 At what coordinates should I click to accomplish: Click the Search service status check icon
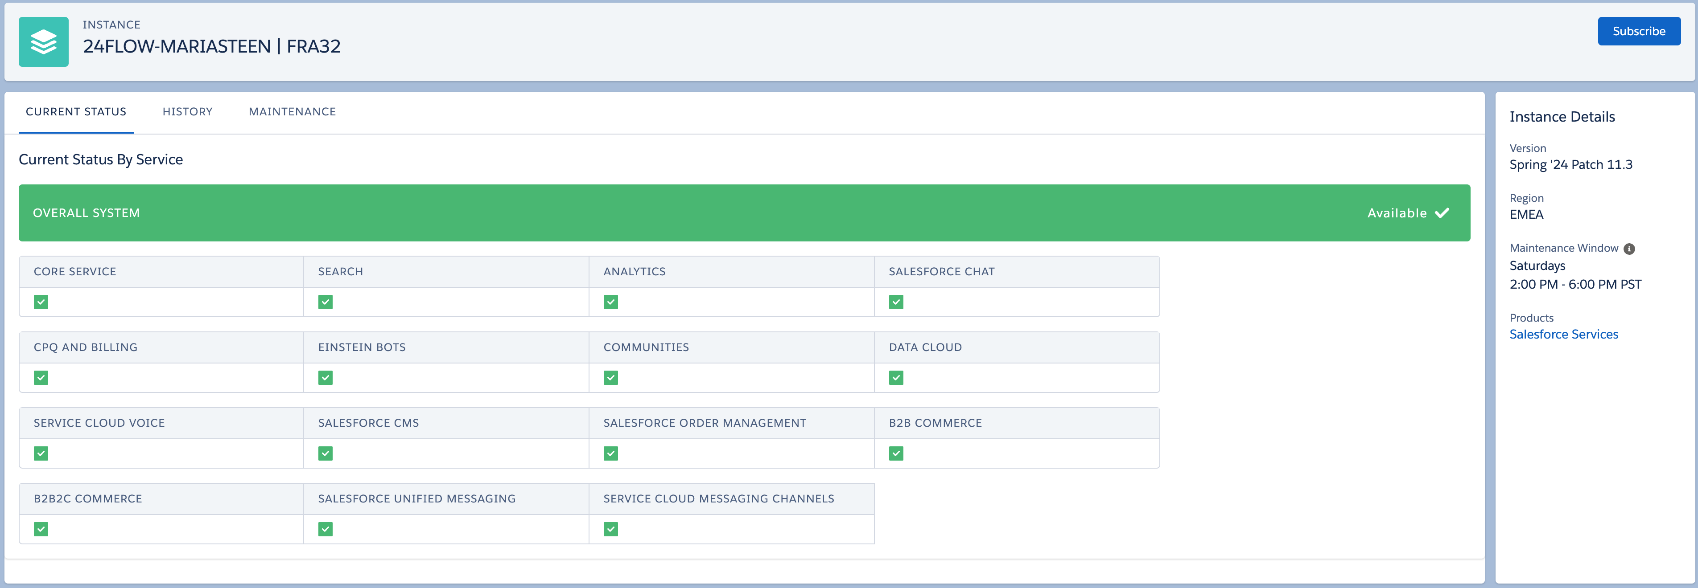coord(325,302)
